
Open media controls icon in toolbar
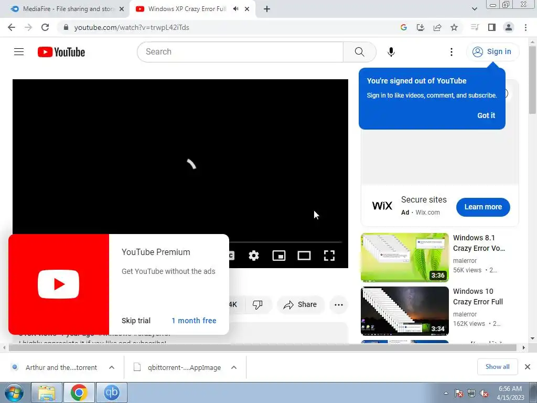[475, 27]
